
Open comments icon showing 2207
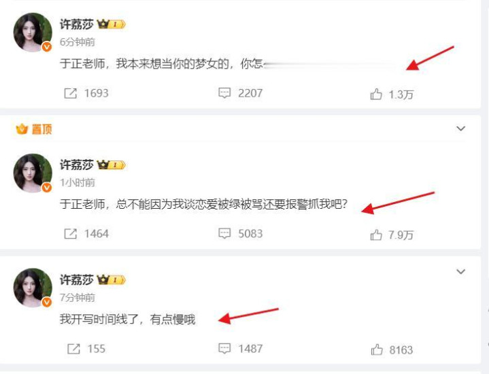click(x=224, y=93)
